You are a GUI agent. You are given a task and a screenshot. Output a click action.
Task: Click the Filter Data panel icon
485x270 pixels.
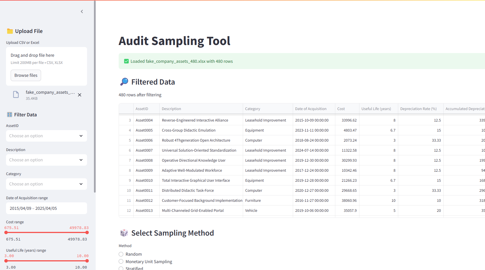(x=9, y=115)
